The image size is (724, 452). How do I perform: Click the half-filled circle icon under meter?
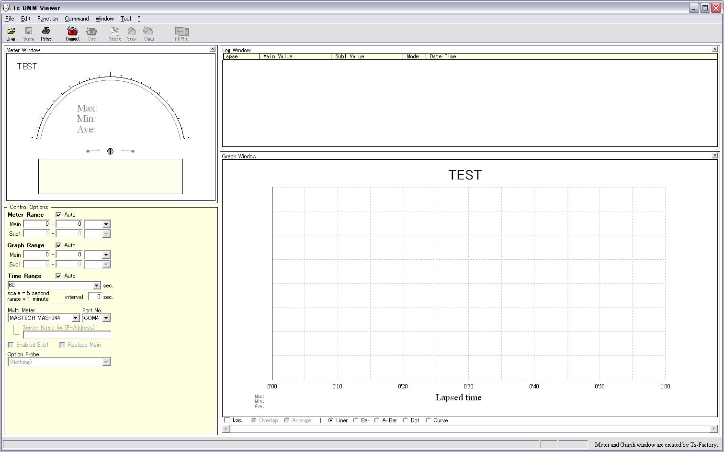(110, 151)
